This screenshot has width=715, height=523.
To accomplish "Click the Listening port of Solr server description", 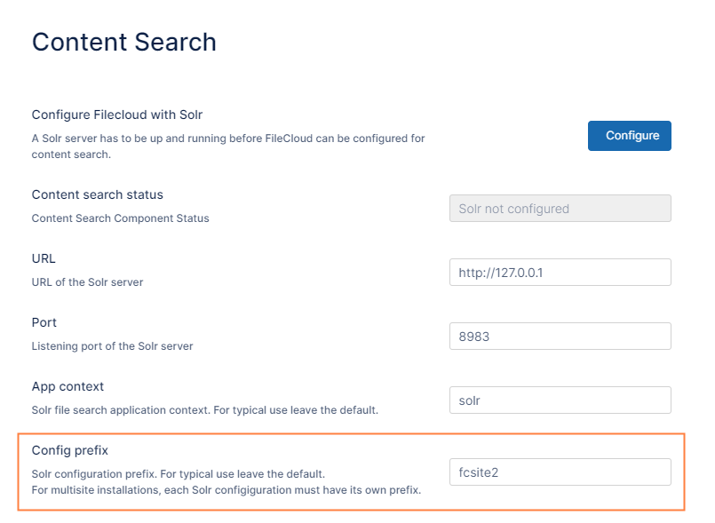I will click(112, 346).
